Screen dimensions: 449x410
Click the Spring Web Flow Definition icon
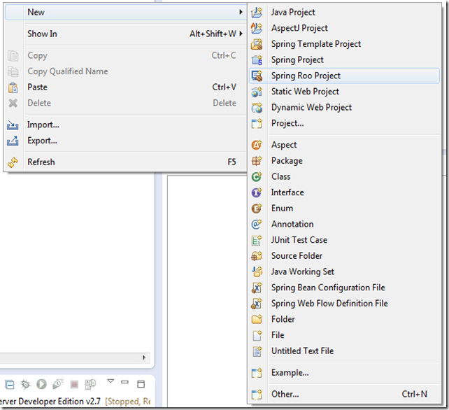(257, 304)
